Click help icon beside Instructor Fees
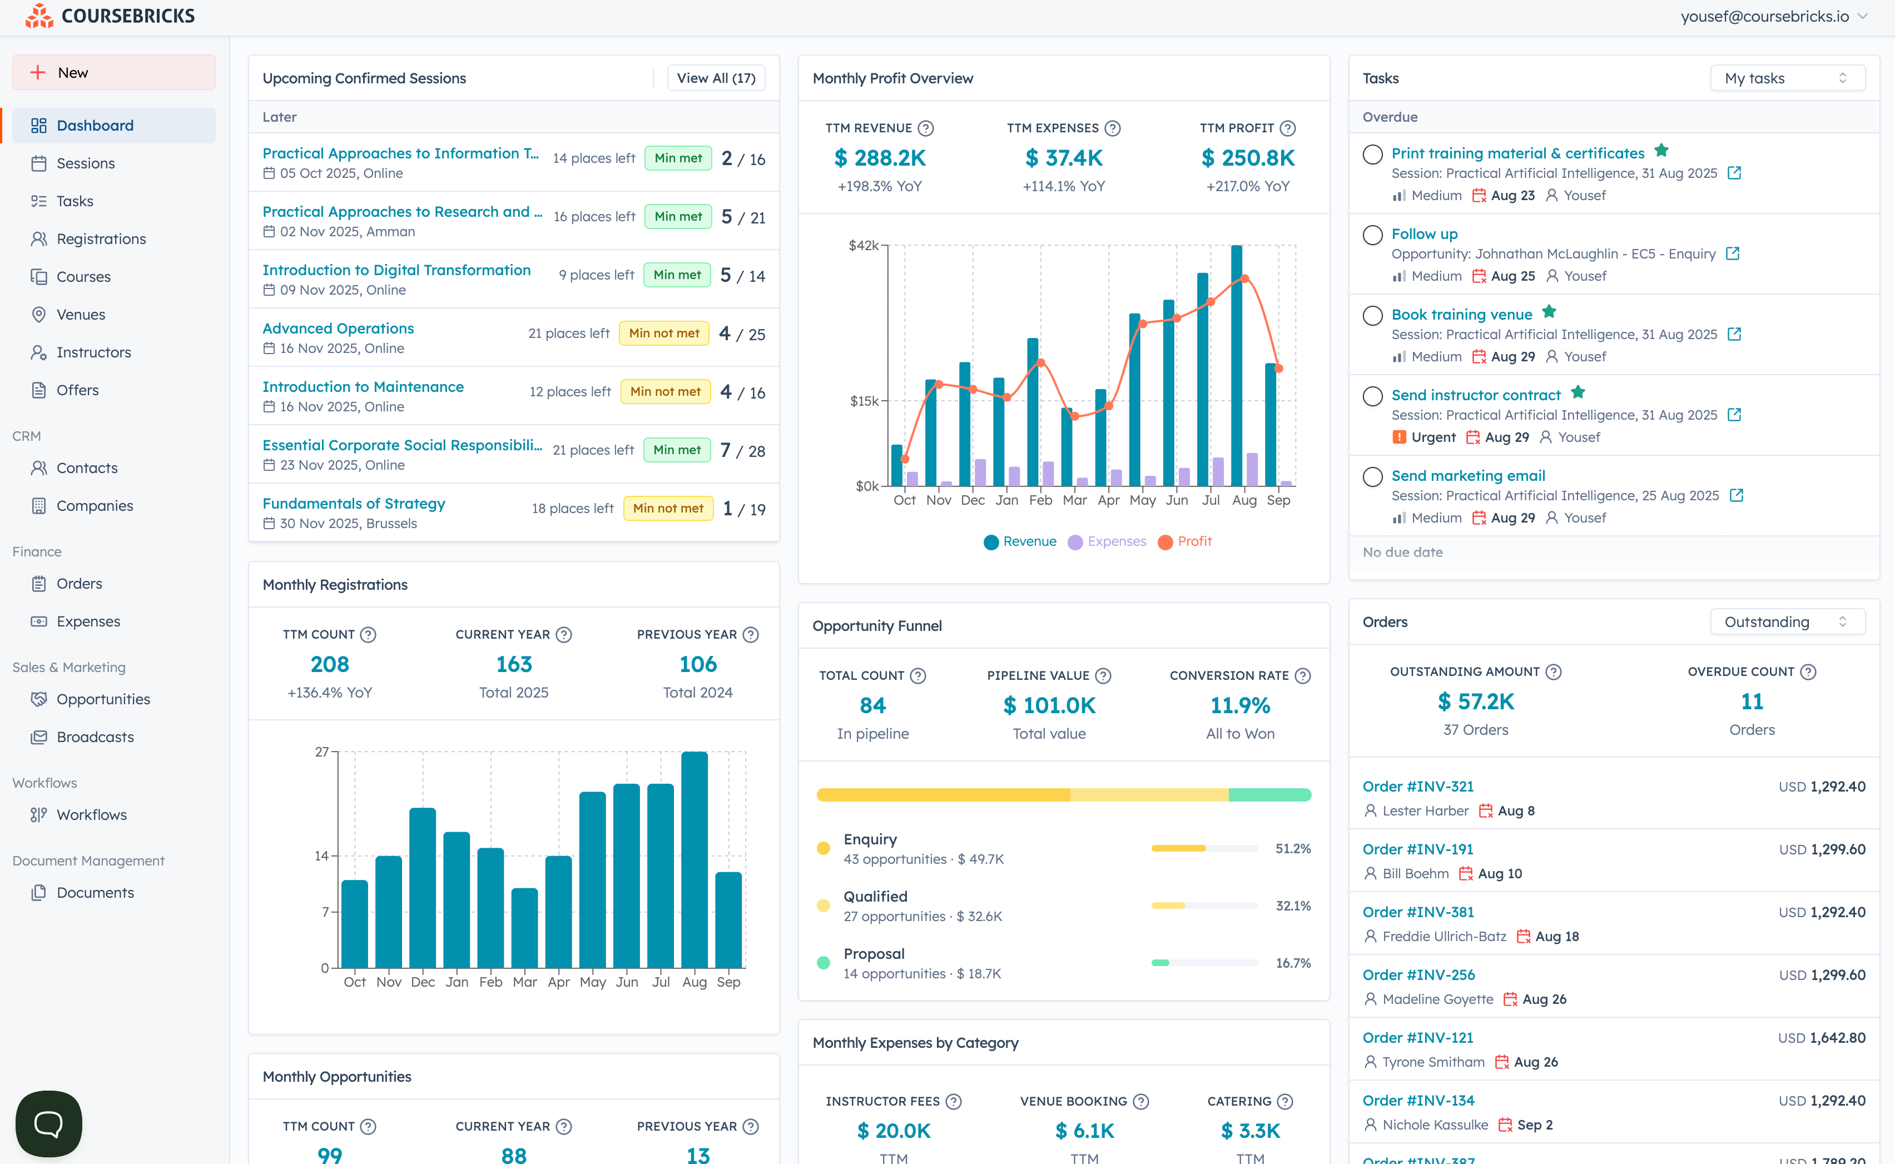 [953, 1101]
